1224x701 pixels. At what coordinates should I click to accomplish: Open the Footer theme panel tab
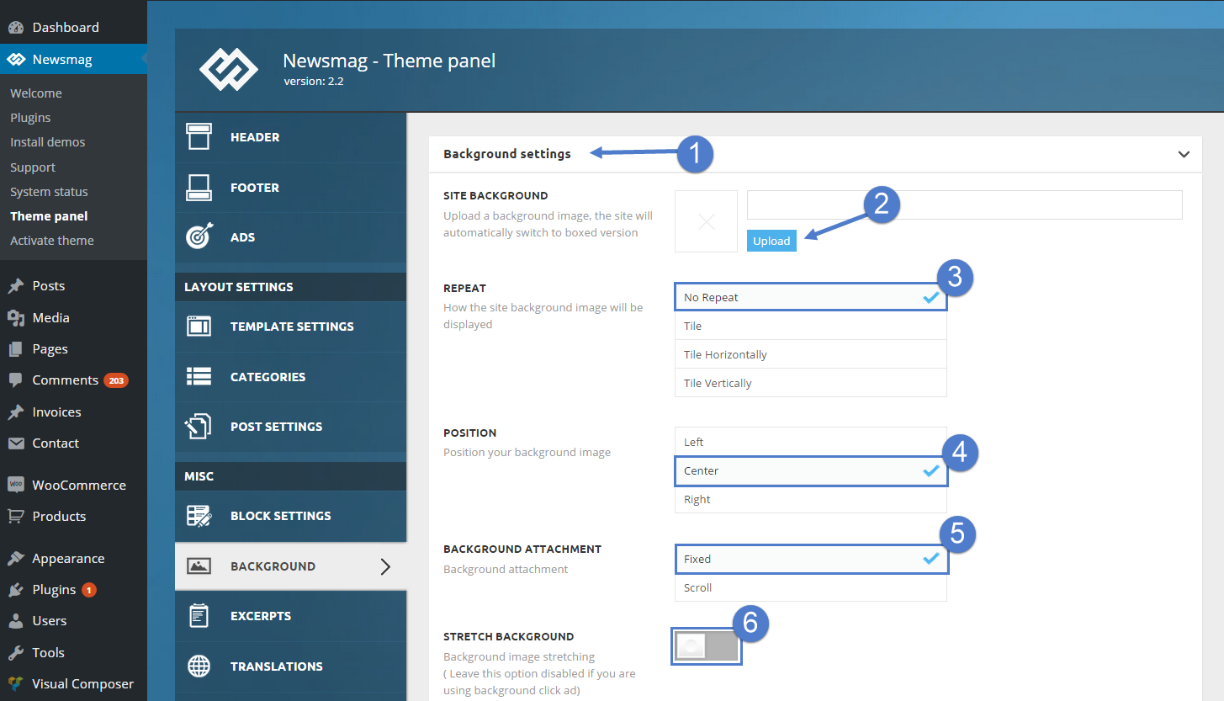click(x=291, y=188)
